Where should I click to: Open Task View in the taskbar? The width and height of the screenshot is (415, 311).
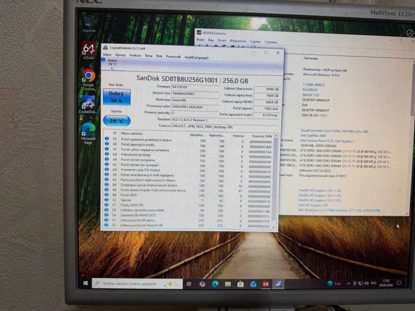tap(189, 284)
